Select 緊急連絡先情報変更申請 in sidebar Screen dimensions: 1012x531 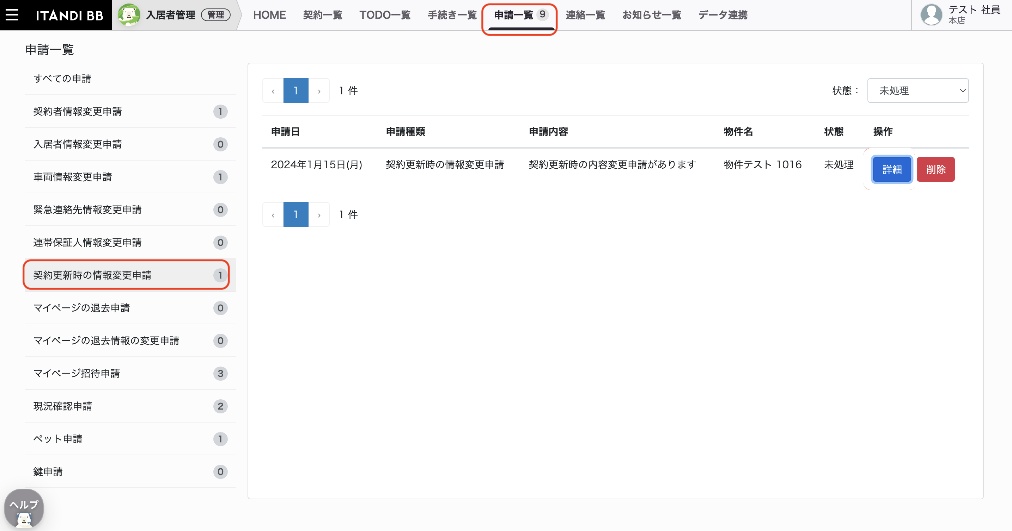tap(130, 210)
